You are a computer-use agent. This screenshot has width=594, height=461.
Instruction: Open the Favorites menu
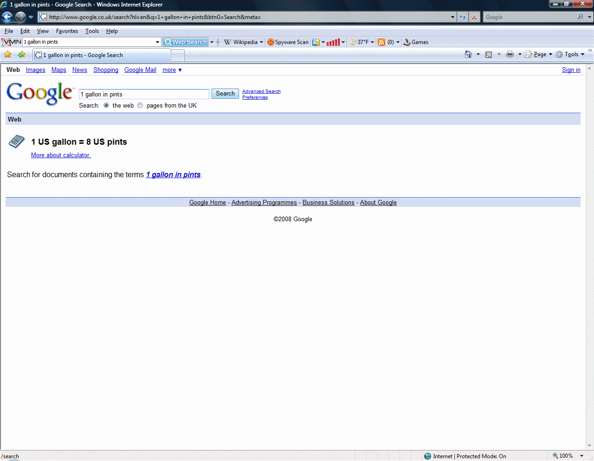tap(67, 31)
